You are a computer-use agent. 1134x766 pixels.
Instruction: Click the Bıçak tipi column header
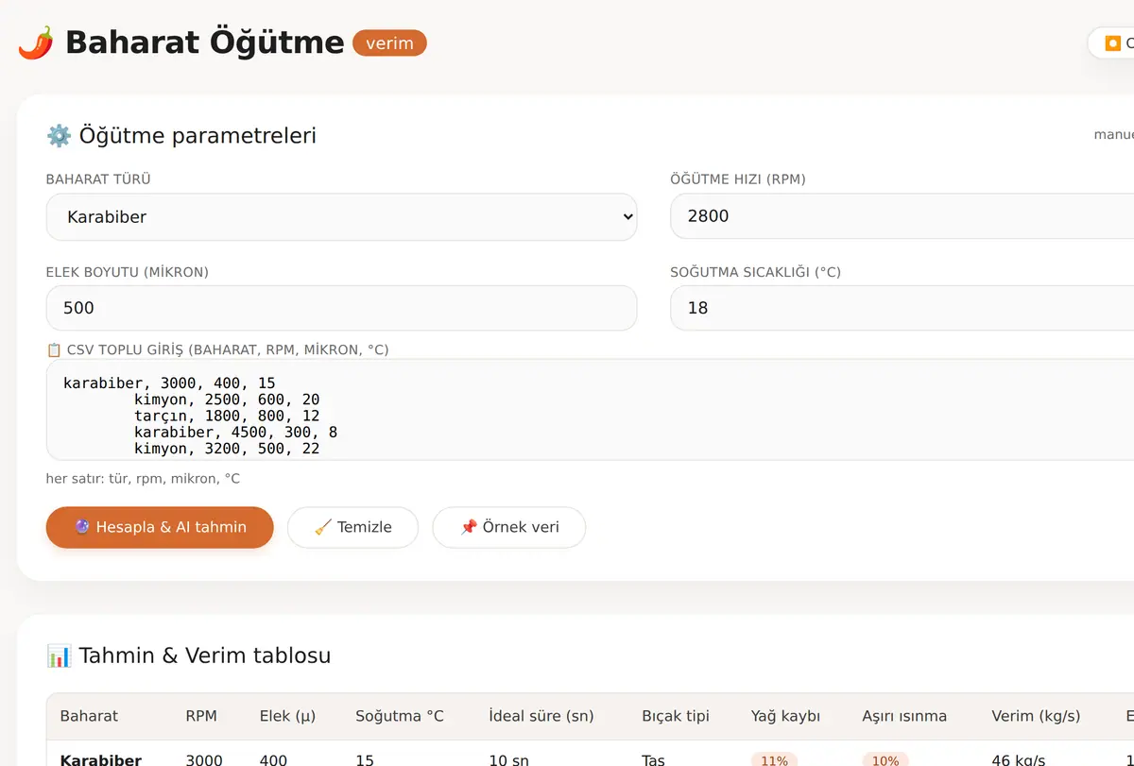(676, 716)
